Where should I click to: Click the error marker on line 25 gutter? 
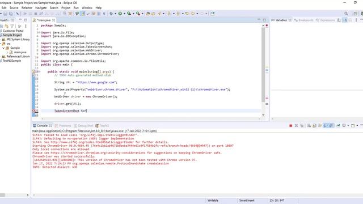tap(33, 111)
